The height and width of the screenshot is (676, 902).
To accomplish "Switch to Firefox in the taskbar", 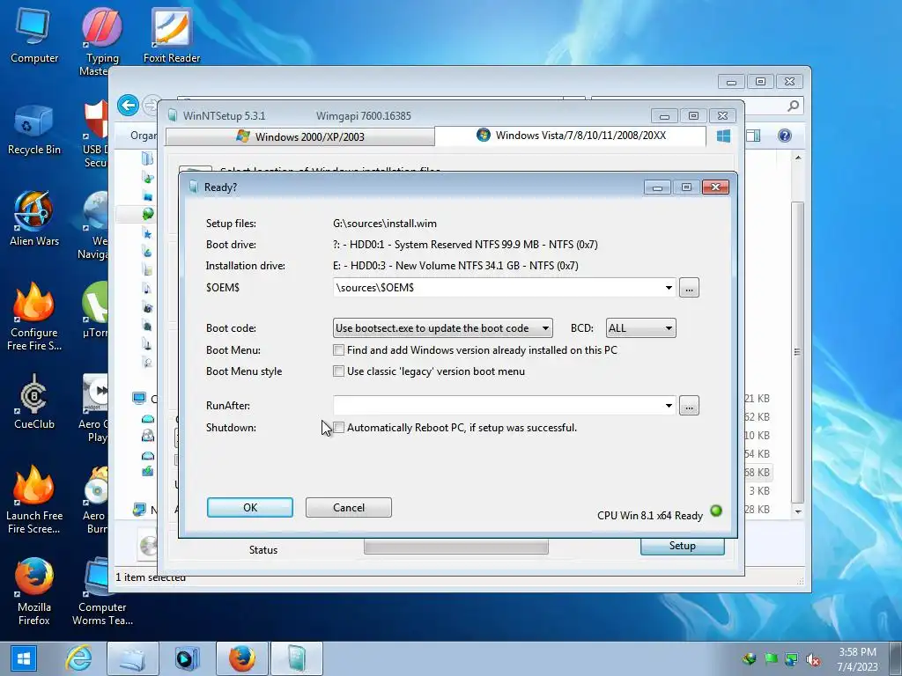I will click(241, 658).
